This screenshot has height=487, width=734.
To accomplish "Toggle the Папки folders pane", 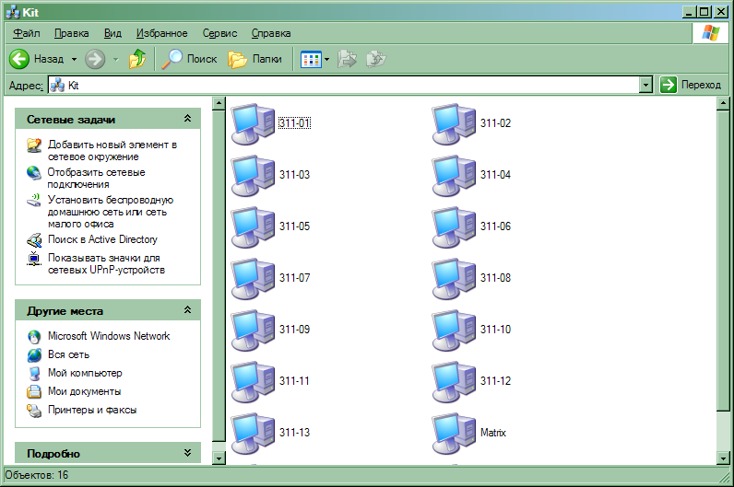I will click(255, 59).
